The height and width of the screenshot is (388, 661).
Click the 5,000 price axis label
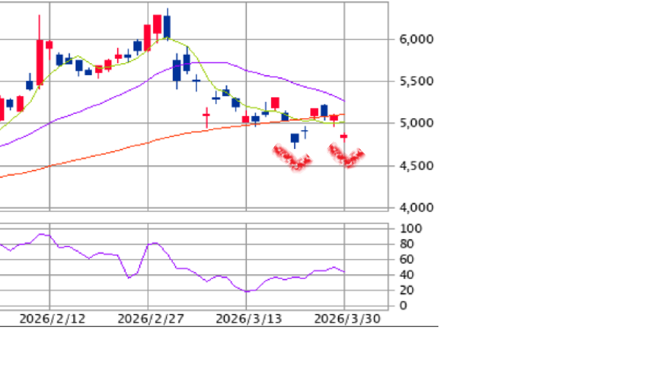click(416, 123)
